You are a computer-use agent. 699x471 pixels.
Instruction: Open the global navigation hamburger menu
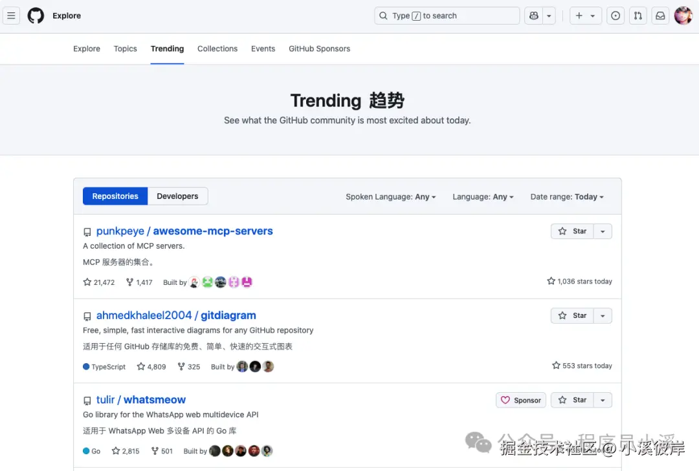pos(11,16)
